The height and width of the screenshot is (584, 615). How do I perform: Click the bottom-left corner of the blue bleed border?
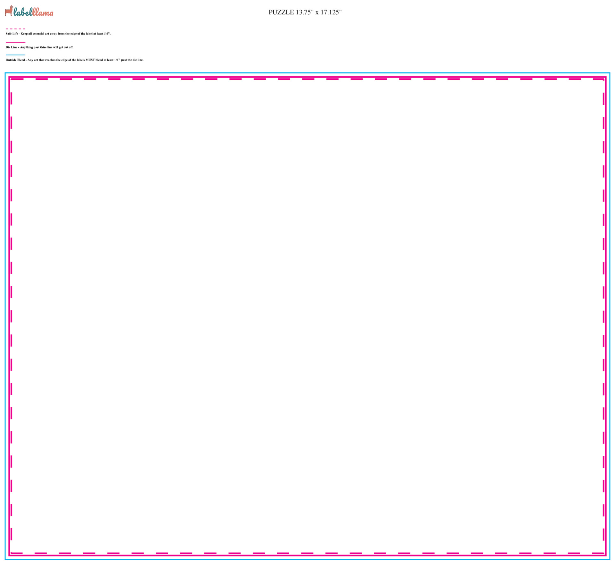(5, 559)
